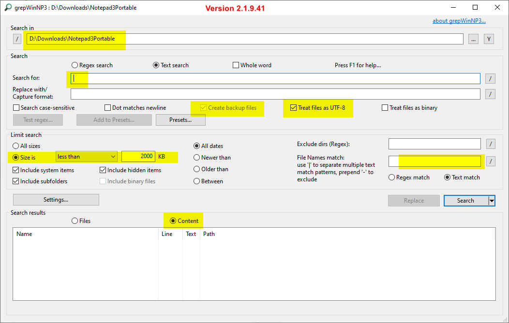Open the Search button's dropdown arrow

pyautogui.click(x=492, y=200)
